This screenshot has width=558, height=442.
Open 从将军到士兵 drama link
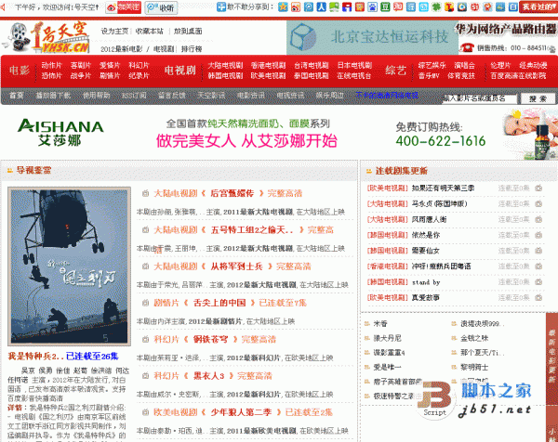click(x=236, y=266)
